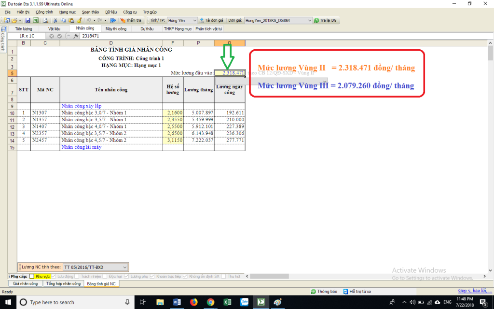Open the Tỉnh/TP Hưng Yên dropdown

point(182,21)
